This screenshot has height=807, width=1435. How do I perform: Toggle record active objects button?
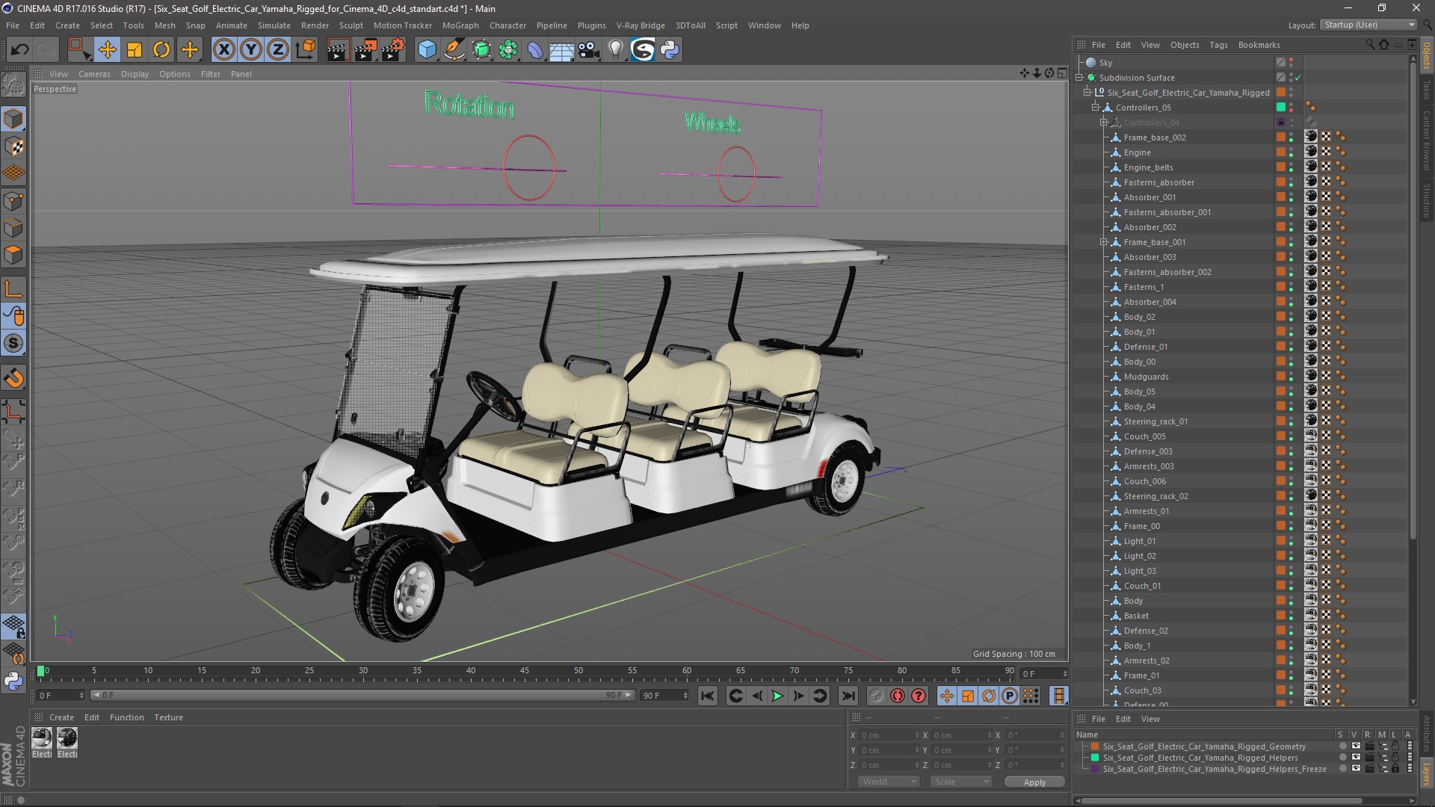(x=876, y=696)
